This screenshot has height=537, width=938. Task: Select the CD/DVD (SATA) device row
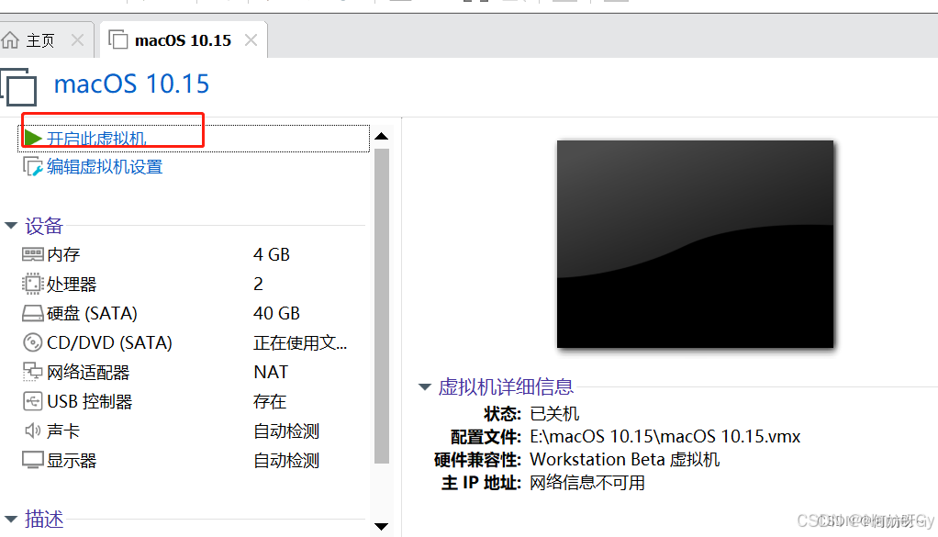coord(193,342)
